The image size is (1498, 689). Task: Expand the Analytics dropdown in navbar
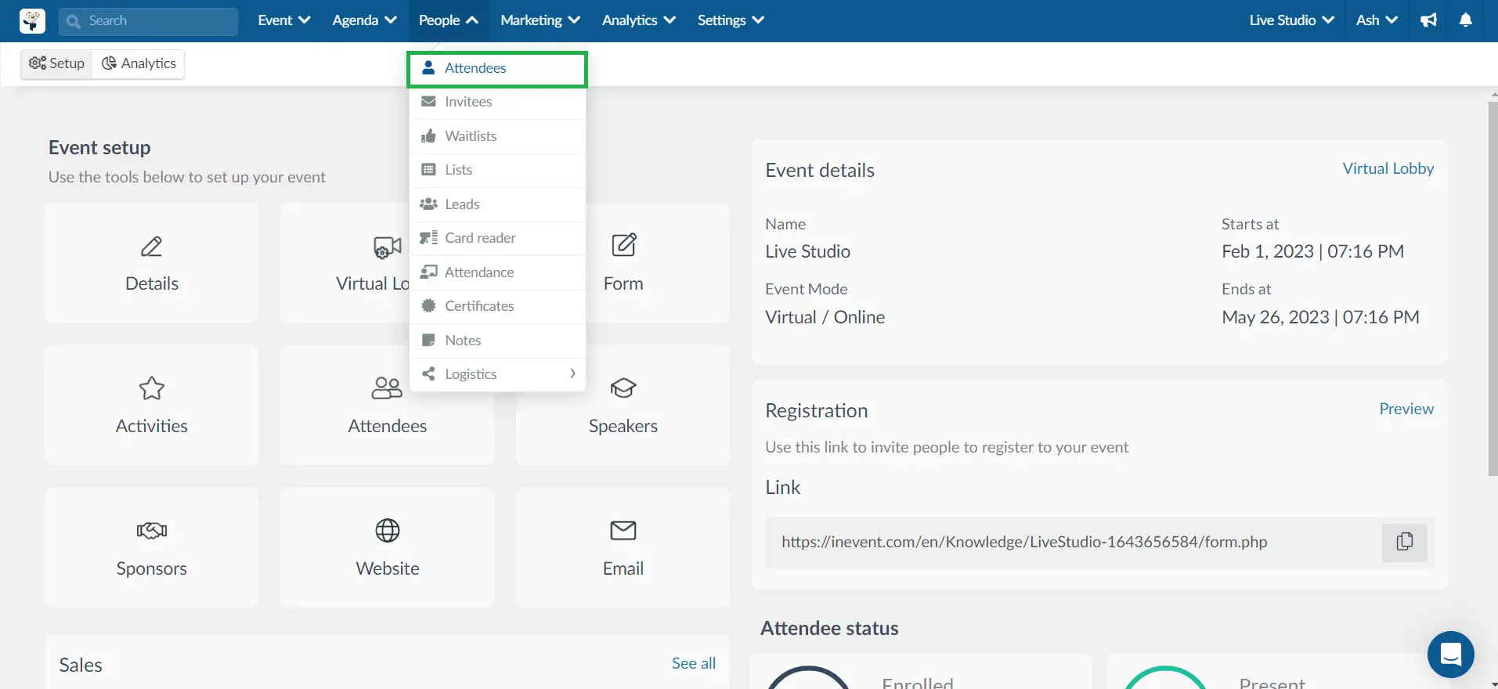[x=638, y=20]
